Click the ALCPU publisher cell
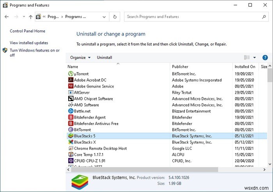This screenshot has height=192, width=273. tap(178, 155)
